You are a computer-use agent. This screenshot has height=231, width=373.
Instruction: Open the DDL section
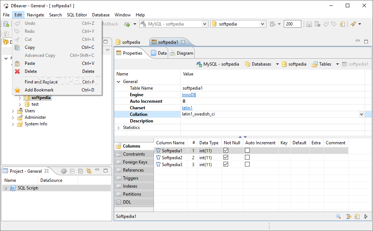tap(134, 202)
